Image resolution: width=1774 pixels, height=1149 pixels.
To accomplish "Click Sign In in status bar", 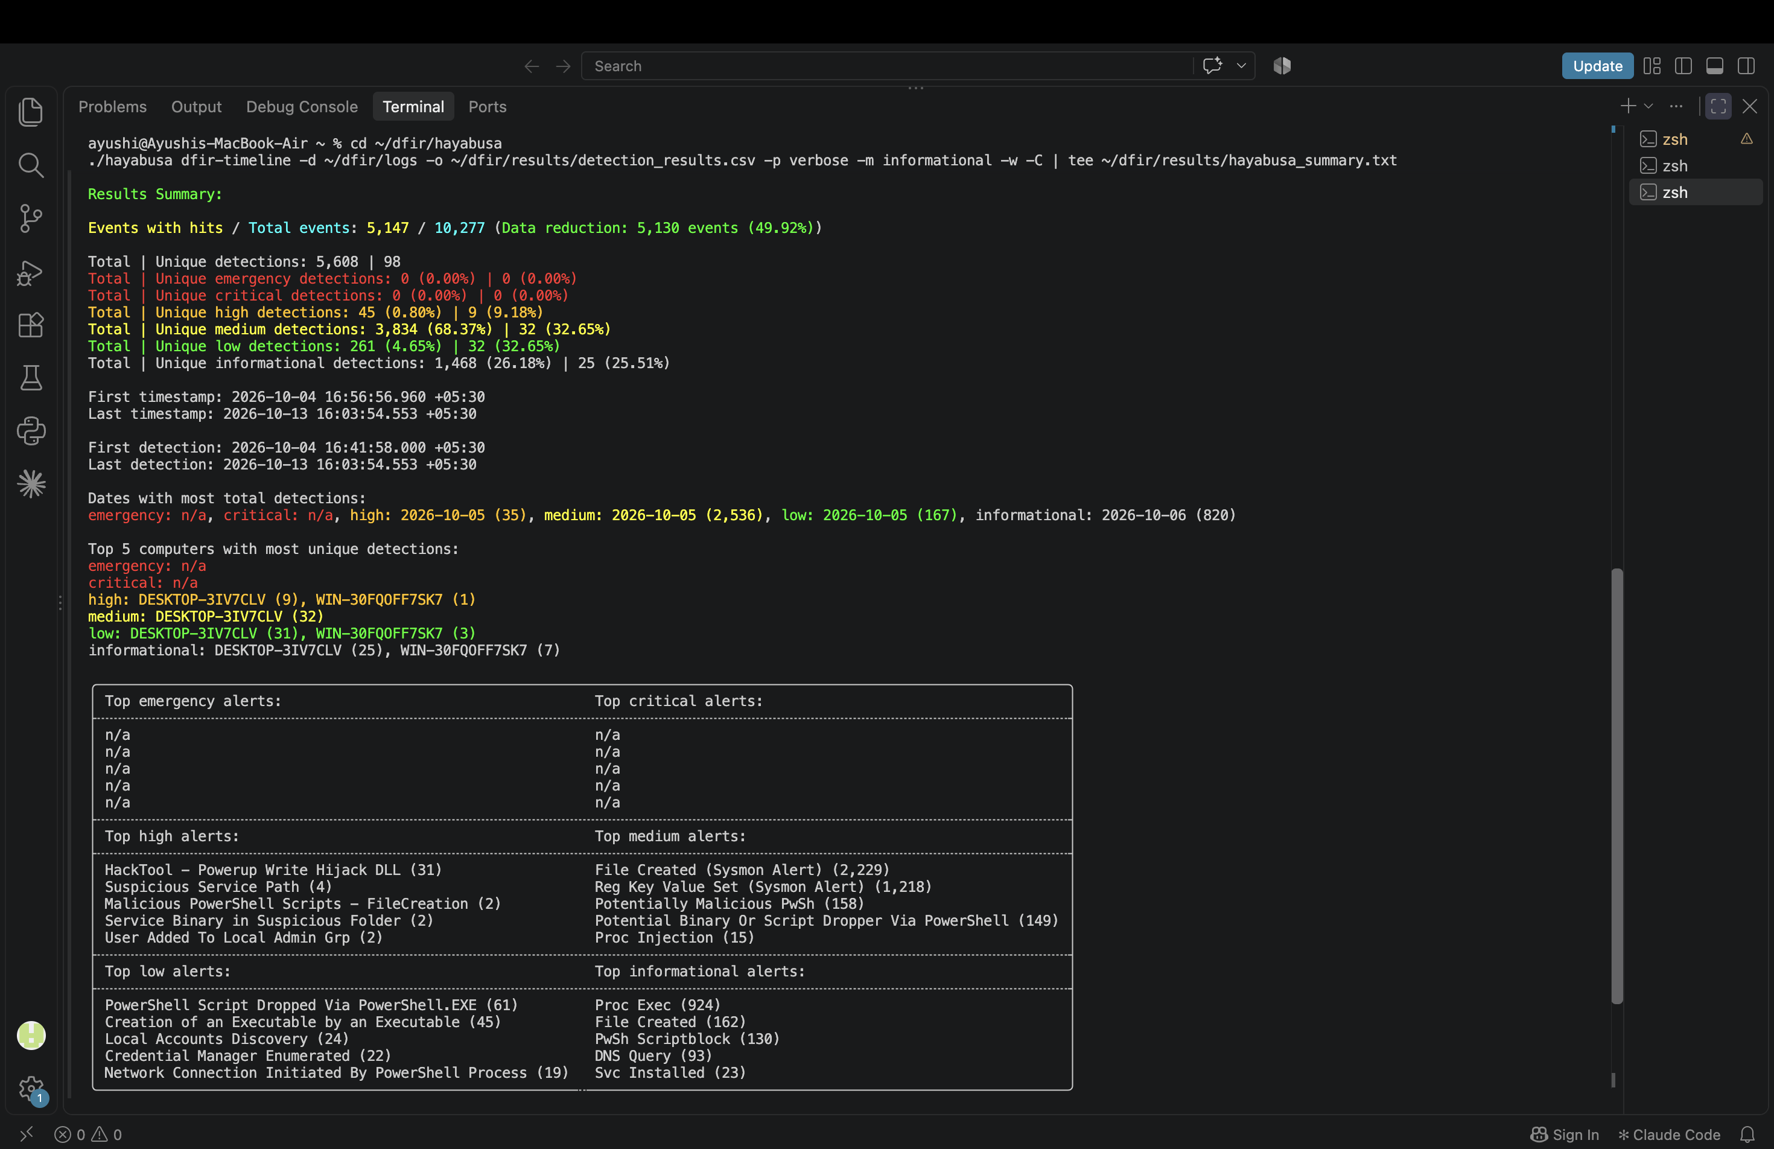I will (1565, 1134).
